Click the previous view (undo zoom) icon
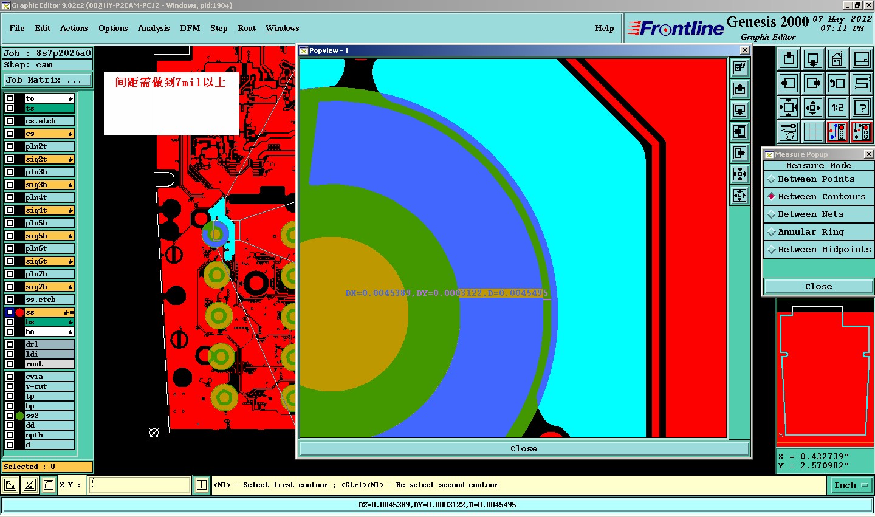This screenshot has height=517, width=875. point(837,83)
